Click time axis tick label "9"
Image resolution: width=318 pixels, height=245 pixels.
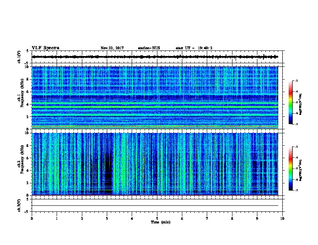(x=257, y=219)
